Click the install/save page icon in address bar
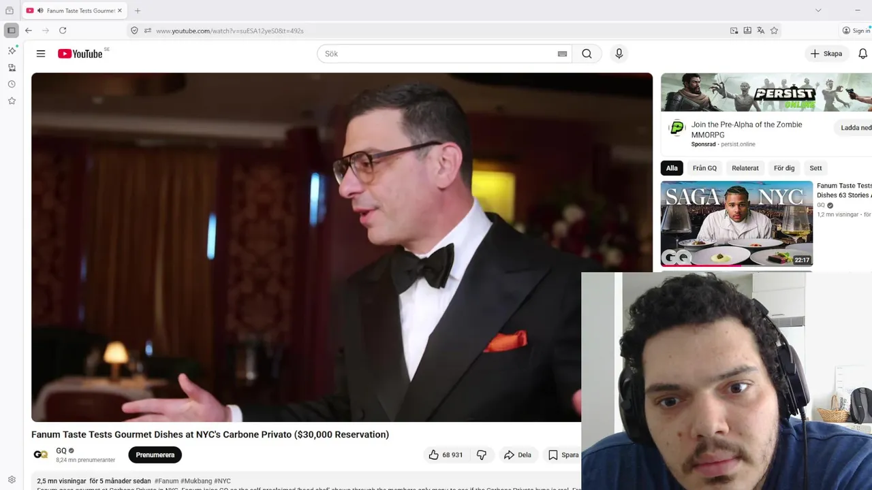872x490 pixels. coord(747,31)
